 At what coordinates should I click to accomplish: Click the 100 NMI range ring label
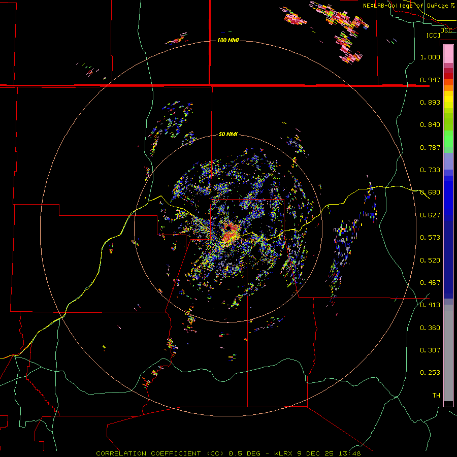228,40
